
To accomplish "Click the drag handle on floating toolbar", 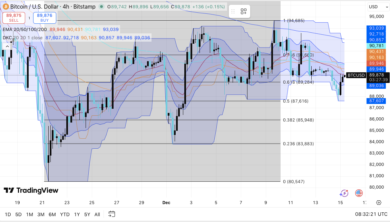I will pyautogui.click(x=233, y=11).
